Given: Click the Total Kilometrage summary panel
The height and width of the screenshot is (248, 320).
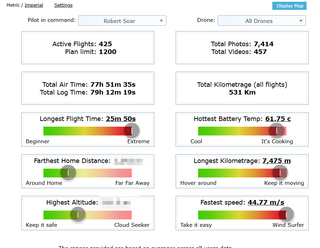Looking at the screenshot, I should click(x=242, y=88).
